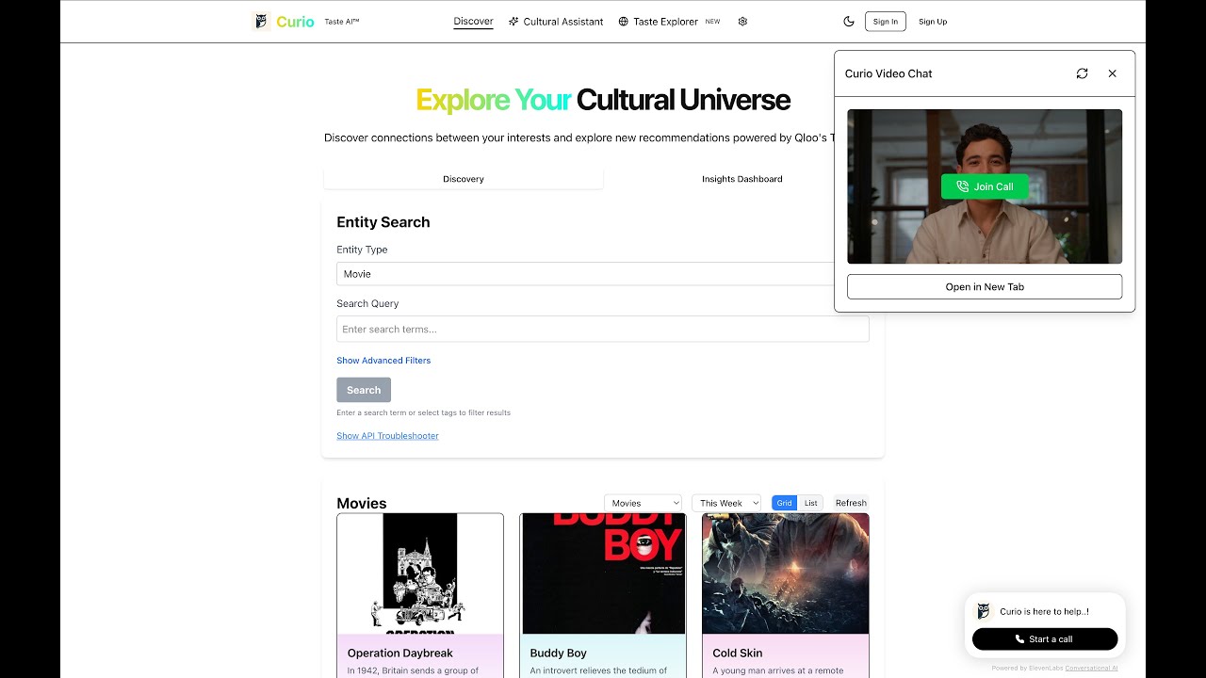
Task: Click the Entity Search heading
Action: 383,222
